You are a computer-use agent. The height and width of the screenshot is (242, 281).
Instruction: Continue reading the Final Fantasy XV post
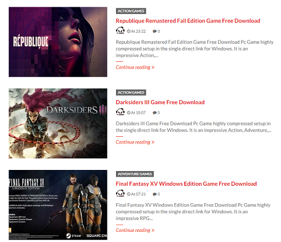pos(135,230)
